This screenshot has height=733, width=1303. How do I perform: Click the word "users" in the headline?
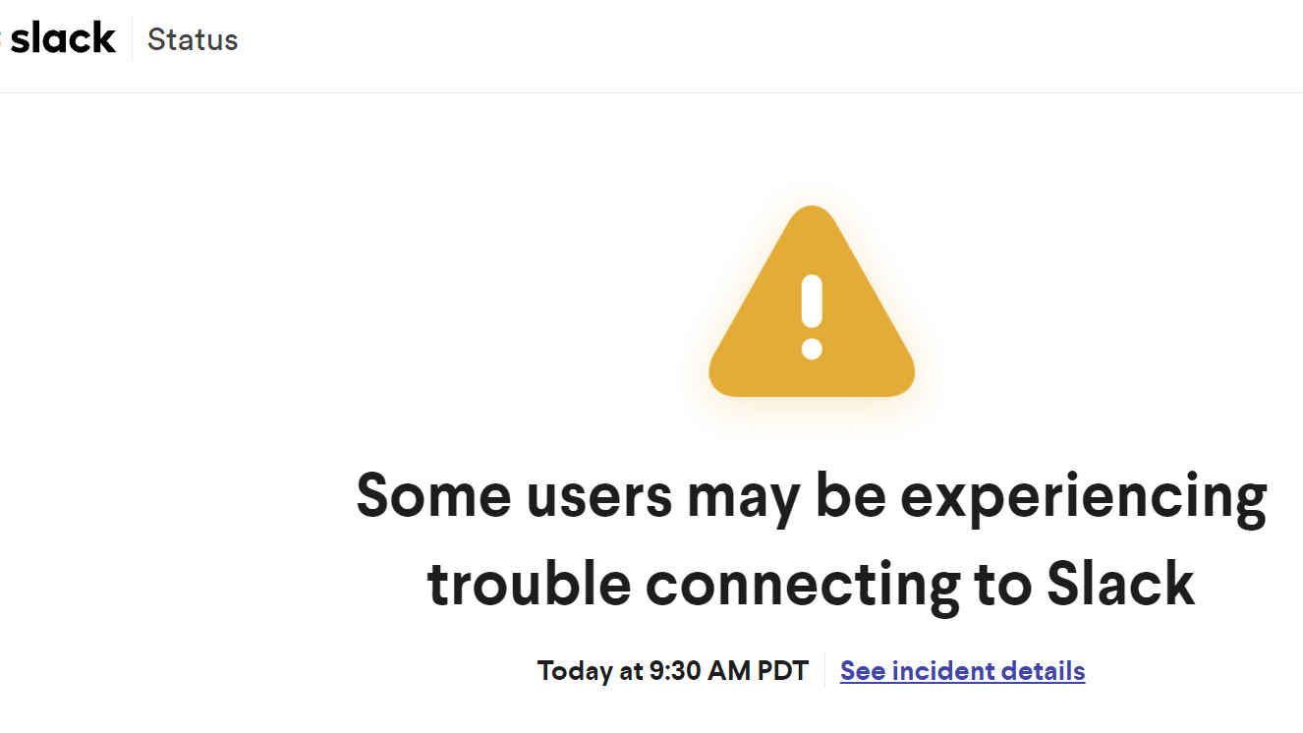click(x=599, y=495)
